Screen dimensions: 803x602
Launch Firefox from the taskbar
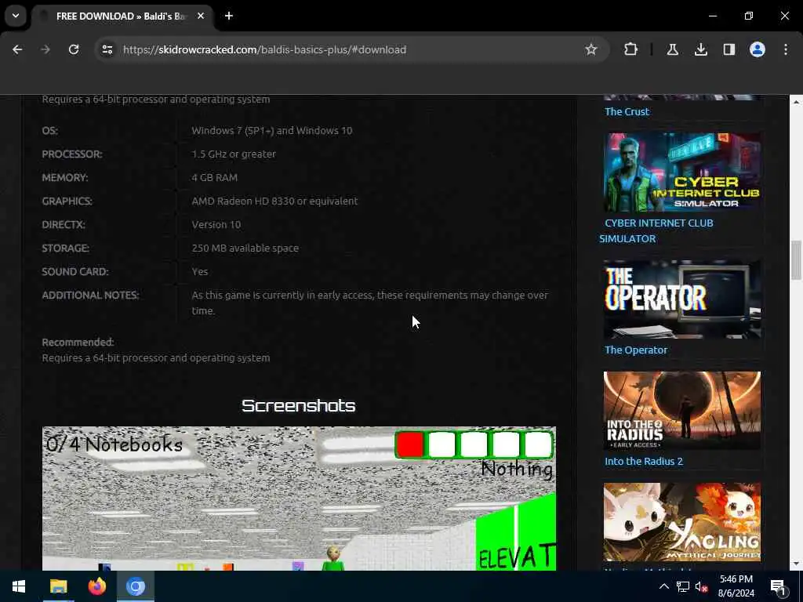click(96, 586)
